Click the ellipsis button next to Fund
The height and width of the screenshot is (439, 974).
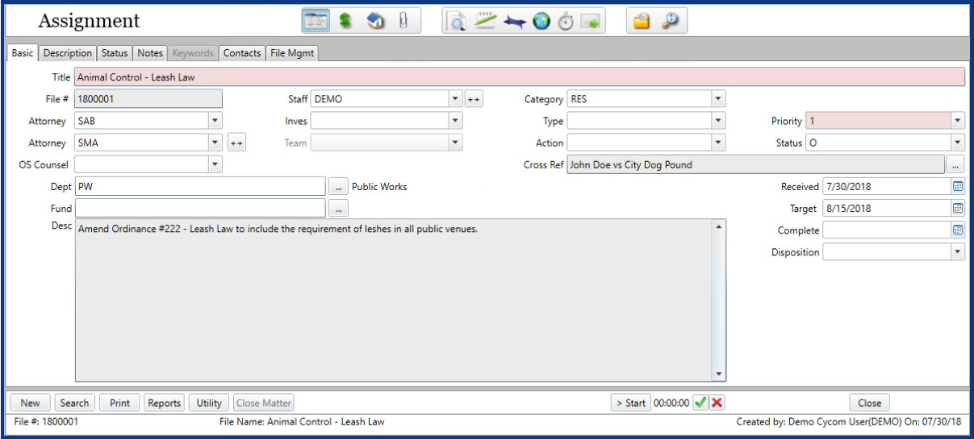pos(337,208)
